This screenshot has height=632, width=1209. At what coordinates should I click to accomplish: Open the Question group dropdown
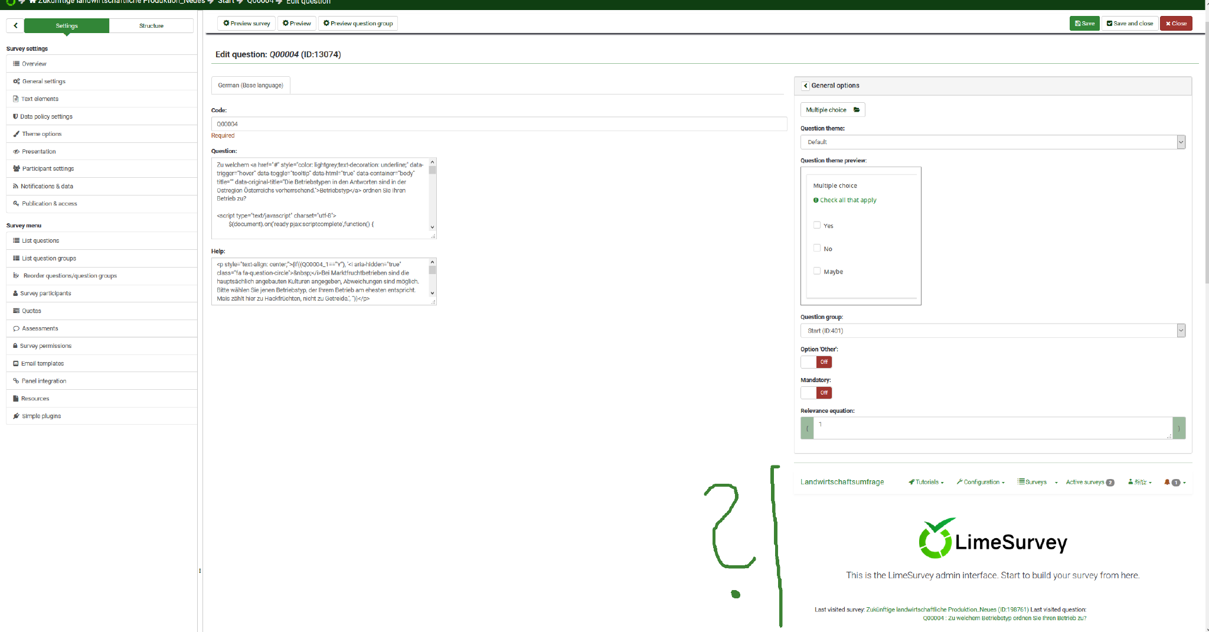992,331
